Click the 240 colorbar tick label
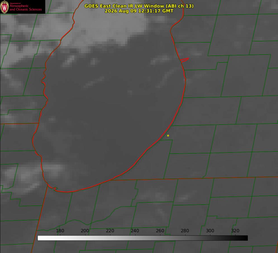This screenshot has height=253, width=278. pyautogui.click(x=135, y=231)
